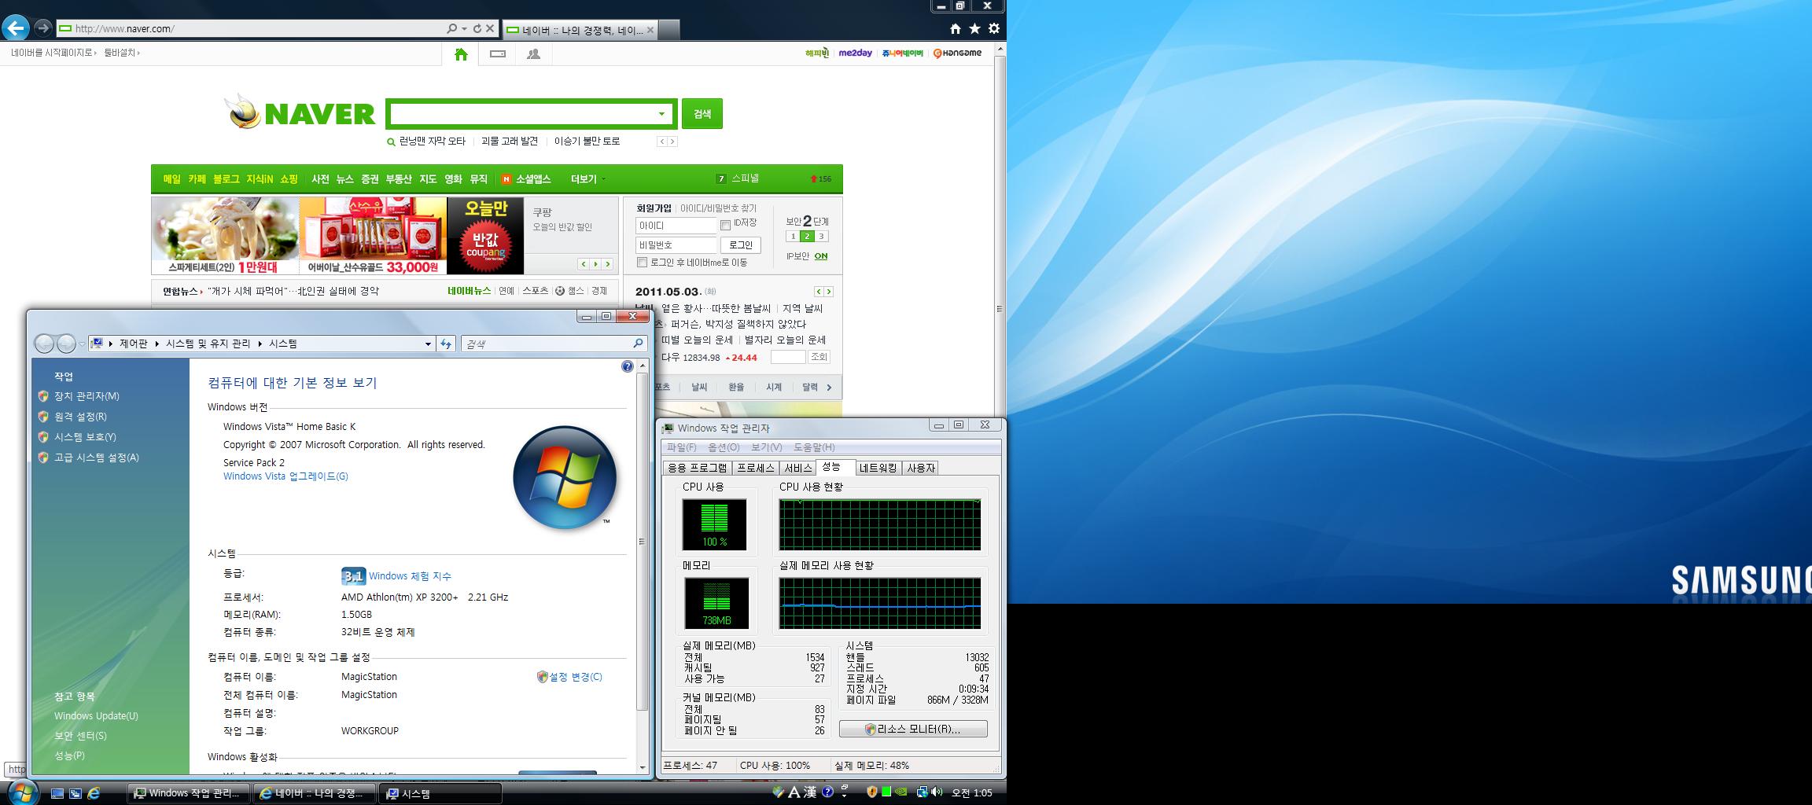Screen dimensions: 1812x805
Task: Click the Coupang 오늘만 반값 banner
Action: point(485,235)
